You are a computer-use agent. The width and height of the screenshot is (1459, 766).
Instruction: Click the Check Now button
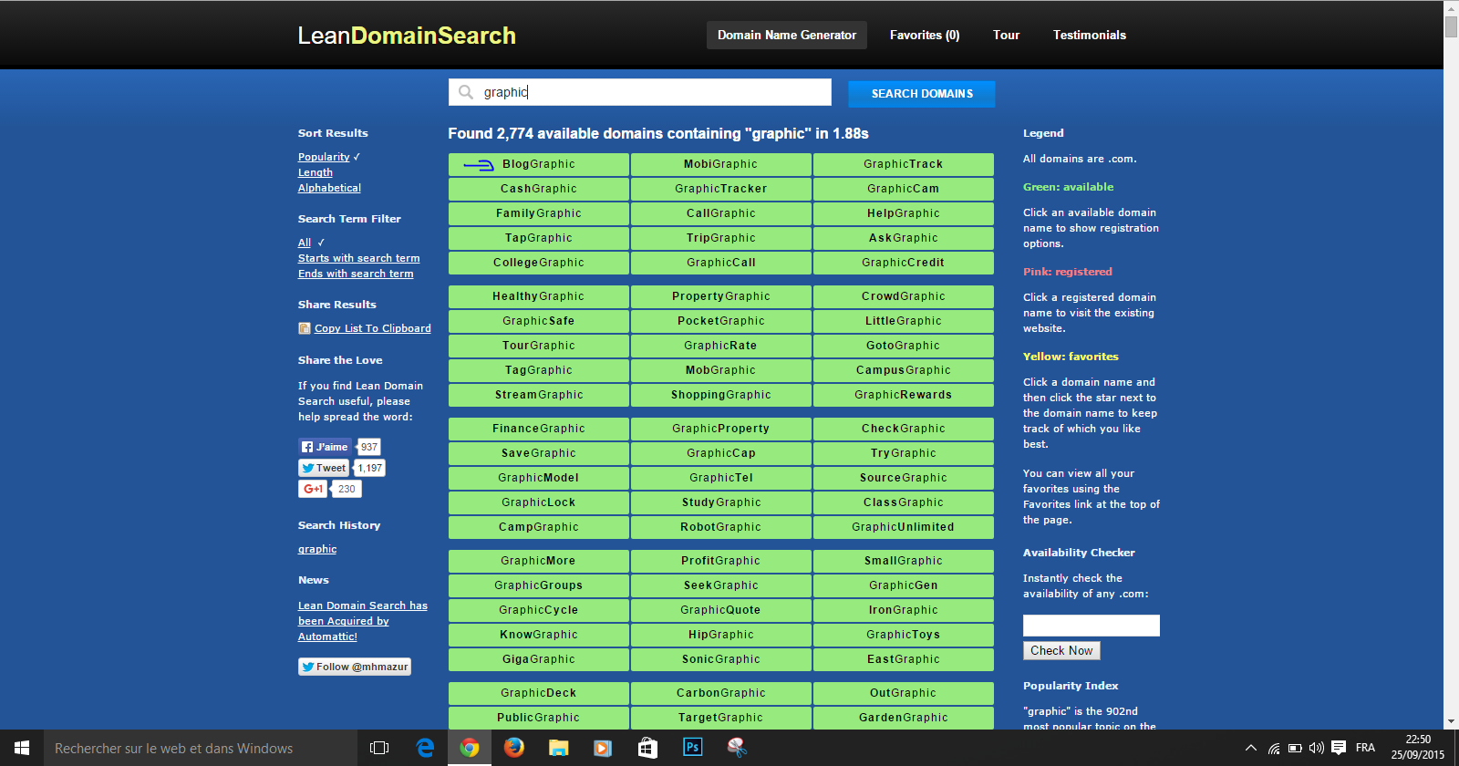pos(1061,650)
